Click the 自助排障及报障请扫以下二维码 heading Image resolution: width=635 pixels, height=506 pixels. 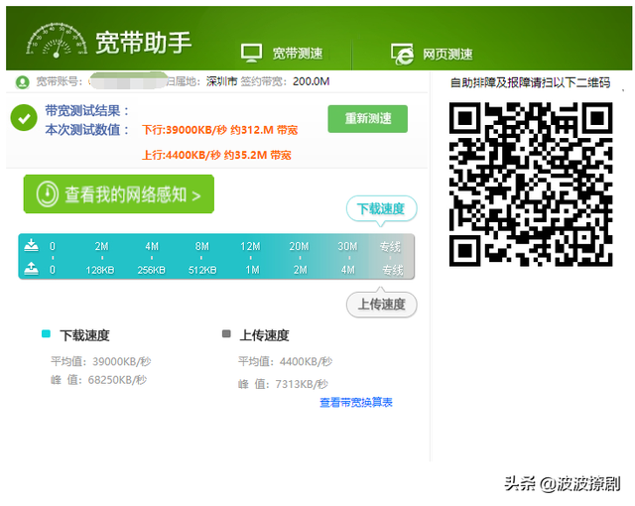530,82
